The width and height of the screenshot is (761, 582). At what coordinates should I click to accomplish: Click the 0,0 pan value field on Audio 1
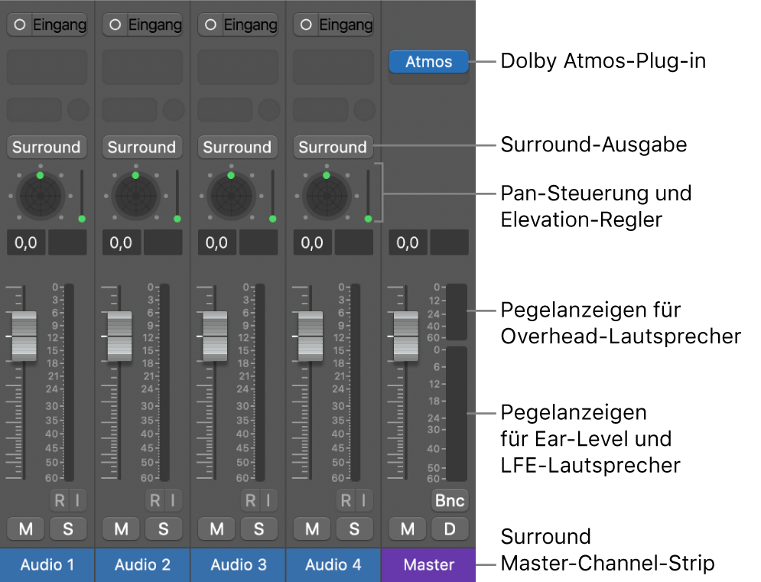tap(25, 242)
